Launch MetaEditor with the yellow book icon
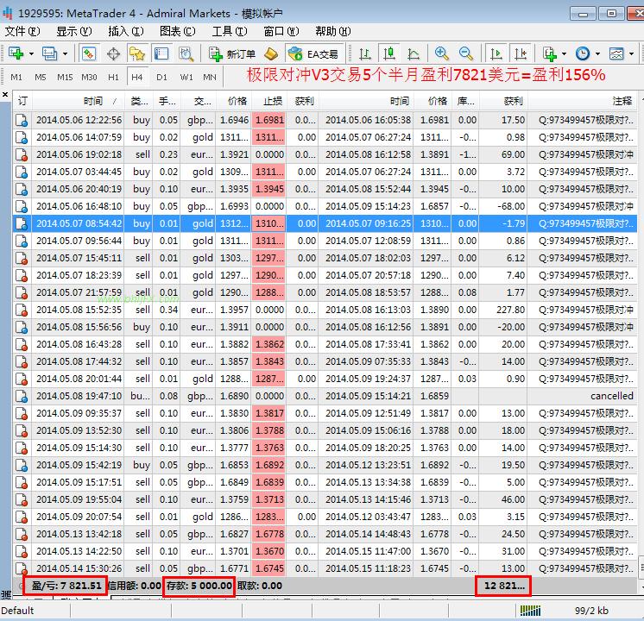The width and height of the screenshot is (644, 621). pos(271,53)
